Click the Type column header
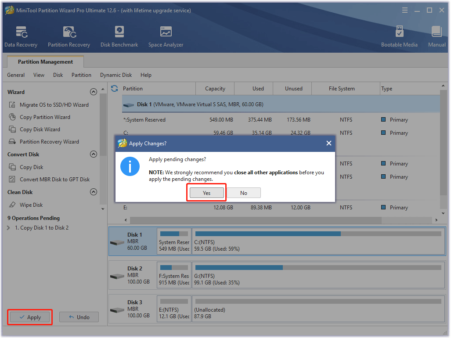The width and height of the screenshot is (451, 338). tap(410, 89)
